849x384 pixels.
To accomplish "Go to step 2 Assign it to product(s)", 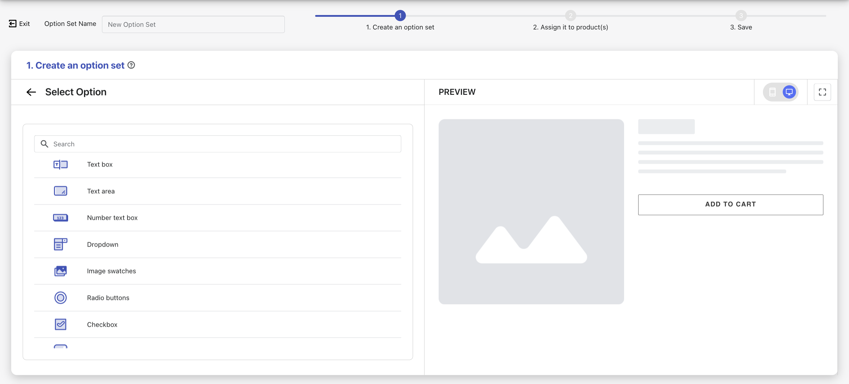I will [570, 16].
